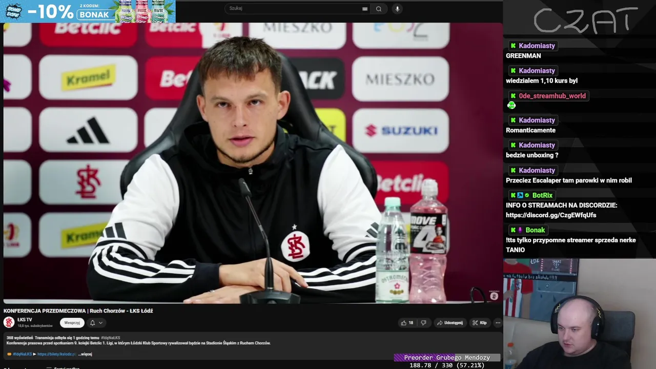Click the notification bell icon for ŁKS TV
656x369 pixels.
(92, 323)
